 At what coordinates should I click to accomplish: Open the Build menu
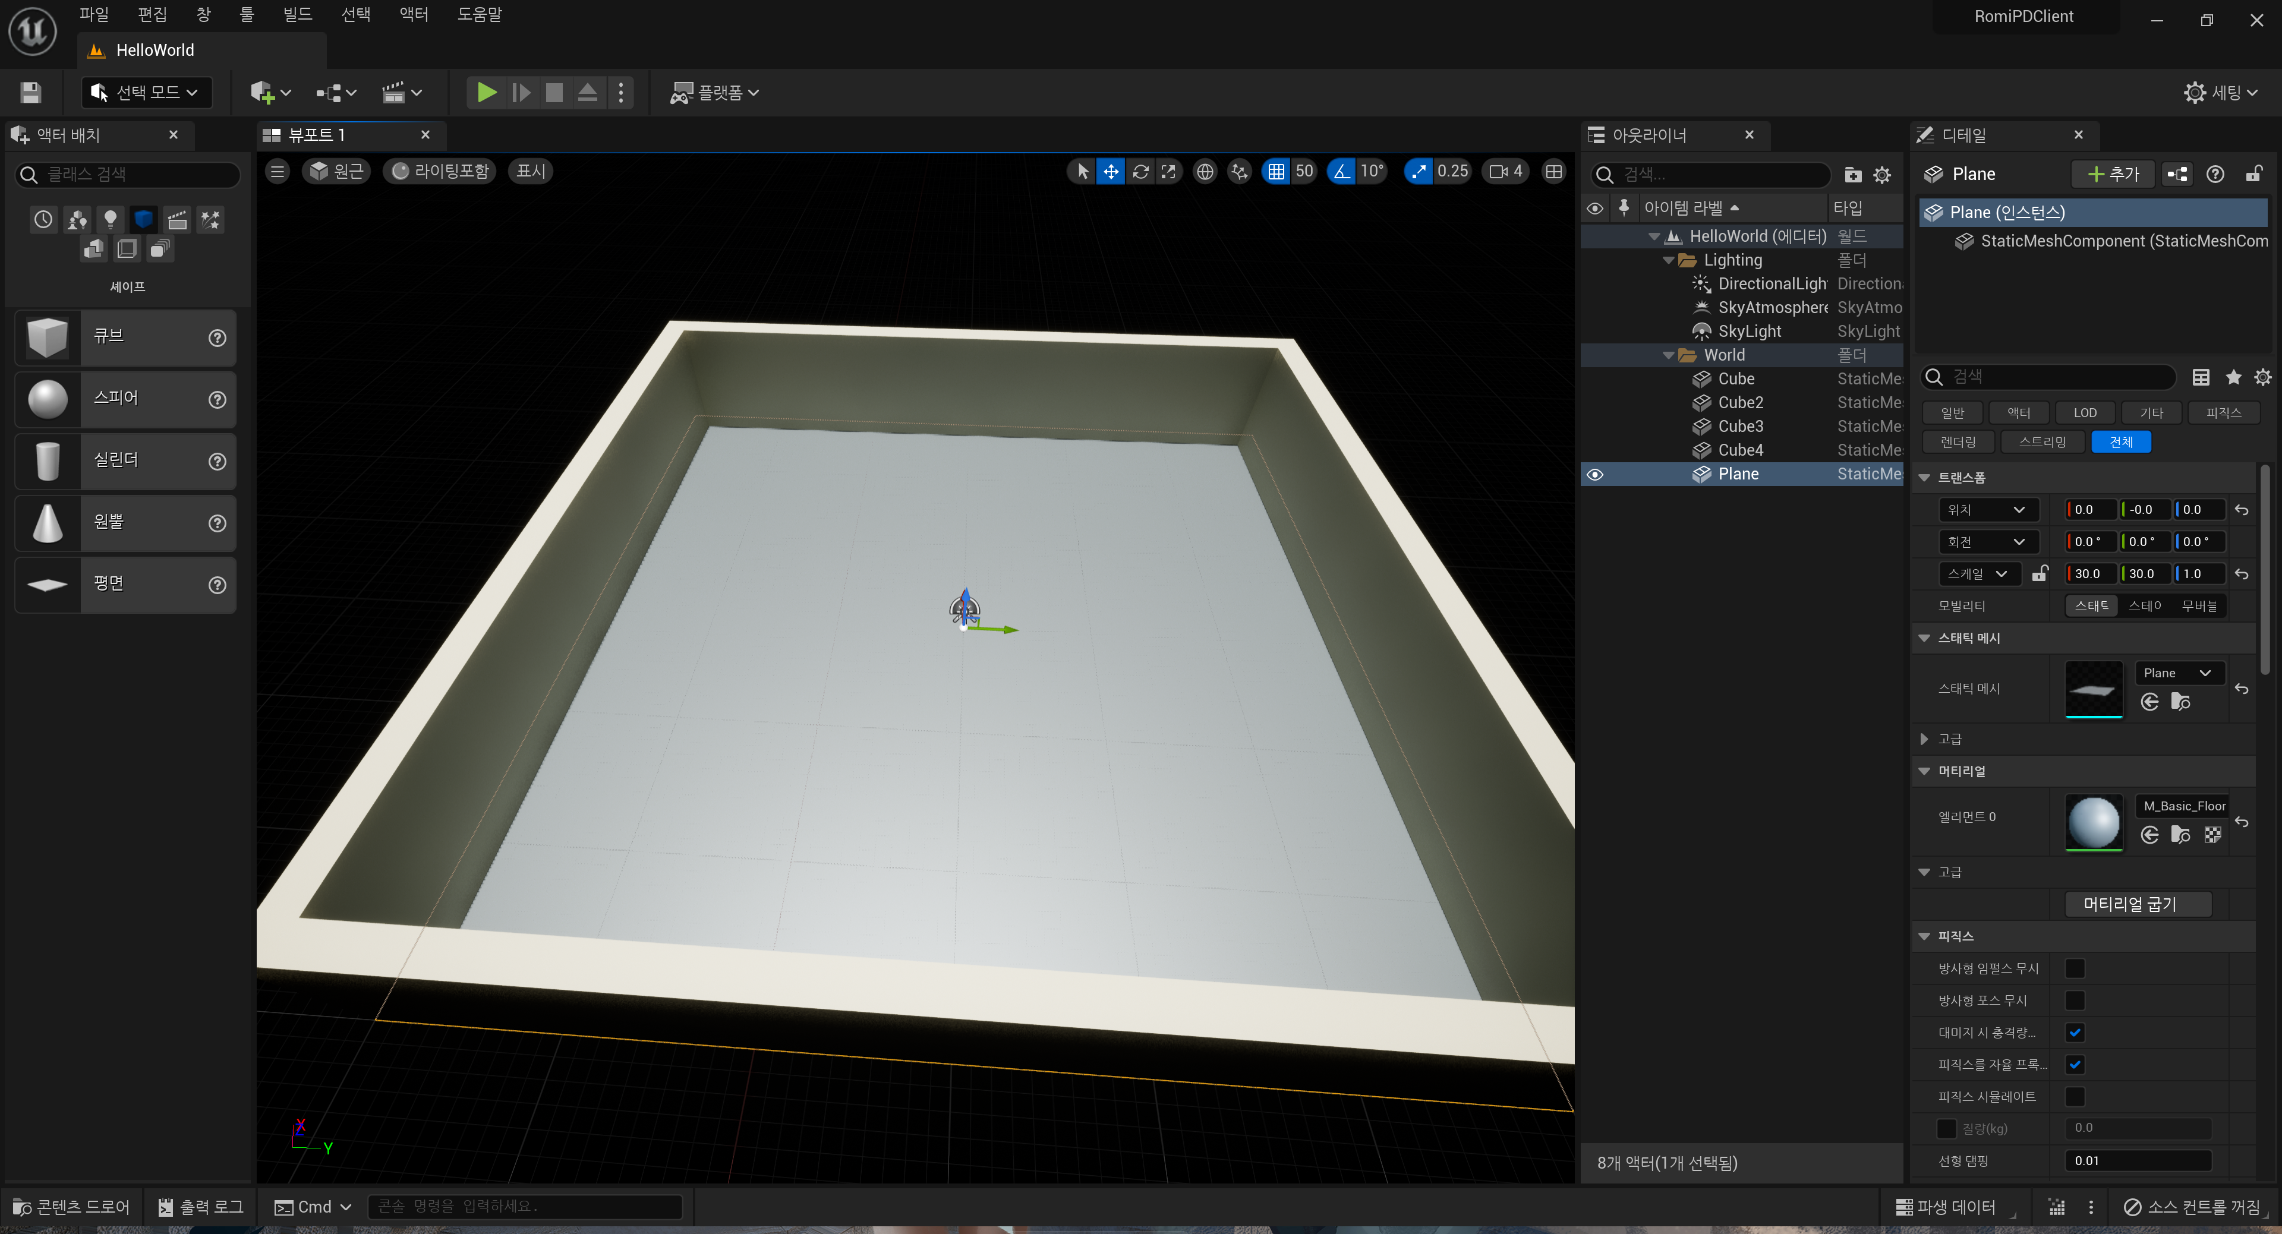tap(297, 14)
